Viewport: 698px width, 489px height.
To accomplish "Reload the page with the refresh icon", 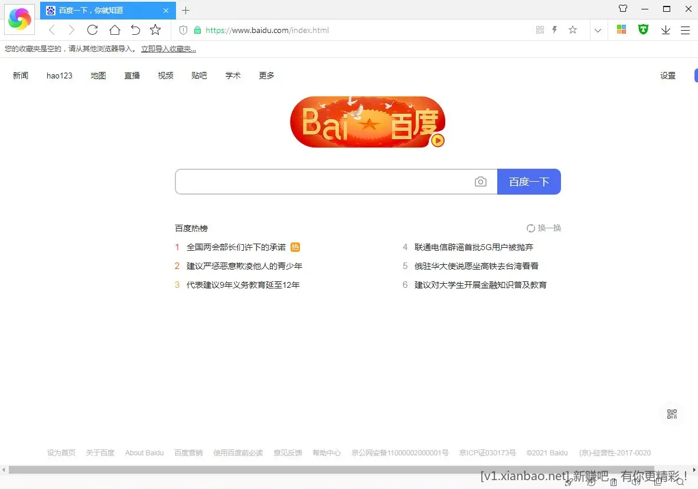I will (93, 29).
